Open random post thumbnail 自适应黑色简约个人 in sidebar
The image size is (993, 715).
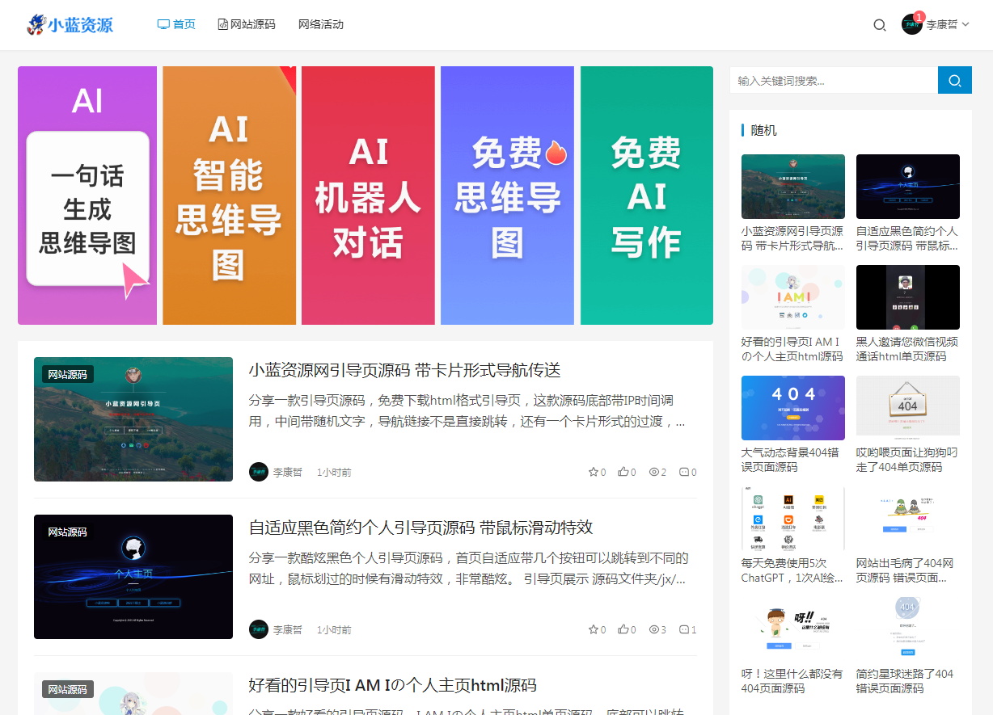[x=908, y=187]
